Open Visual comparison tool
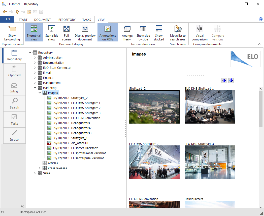 pos(200,32)
